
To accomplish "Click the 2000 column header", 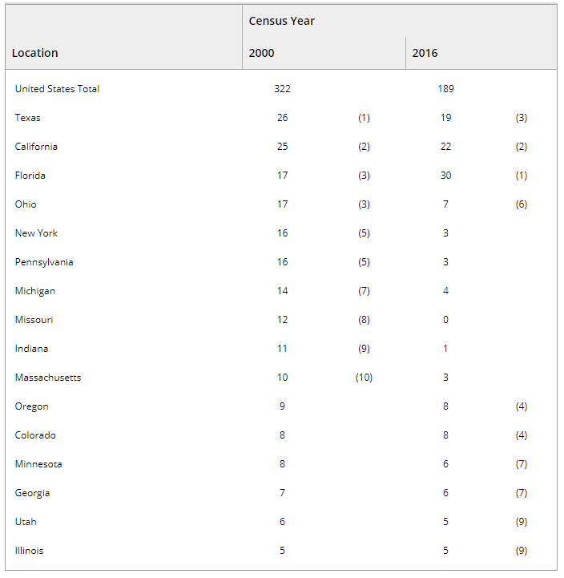I will (x=261, y=53).
